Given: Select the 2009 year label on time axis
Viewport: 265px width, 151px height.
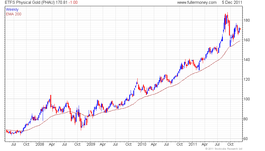Looking at the screenshot, I should [x=91, y=145].
